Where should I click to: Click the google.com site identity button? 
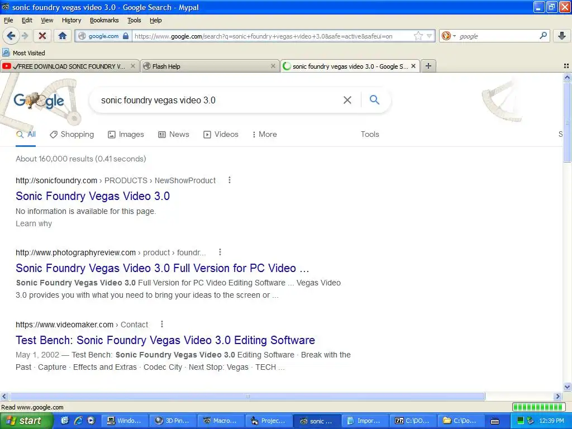(103, 36)
